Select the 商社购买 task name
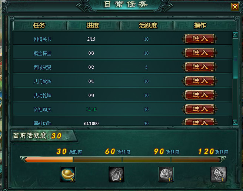243x191 pixels. [42, 110]
